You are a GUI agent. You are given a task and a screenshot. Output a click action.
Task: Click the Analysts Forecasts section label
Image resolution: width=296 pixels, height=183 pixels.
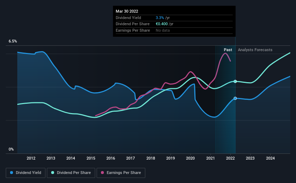point(255,50)
